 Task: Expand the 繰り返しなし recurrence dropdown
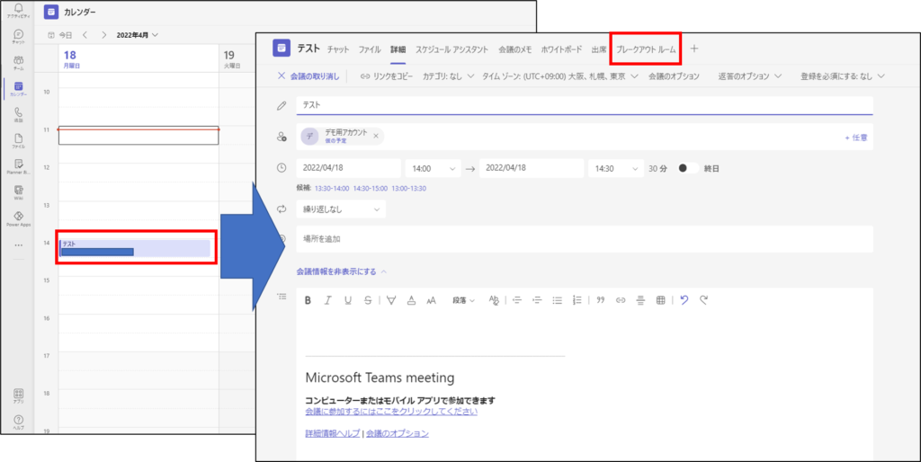tap(341, 209)
